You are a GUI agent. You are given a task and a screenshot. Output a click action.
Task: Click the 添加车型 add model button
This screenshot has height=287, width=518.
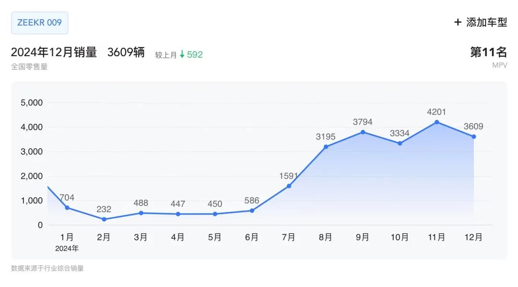pyautogui.click(x=481, y=22)
